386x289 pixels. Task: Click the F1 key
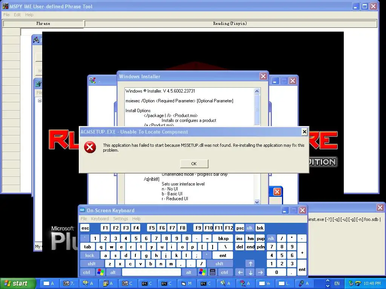pyautogui.click(x=106, y=228)
